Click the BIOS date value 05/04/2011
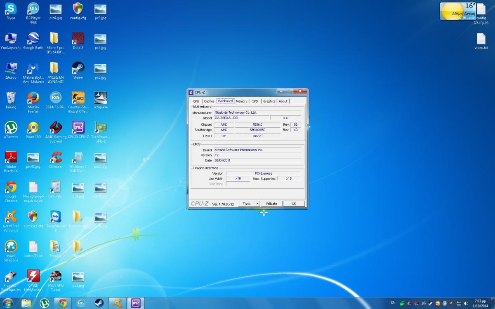This screenshot has height=309, width=495. (257, 160)
